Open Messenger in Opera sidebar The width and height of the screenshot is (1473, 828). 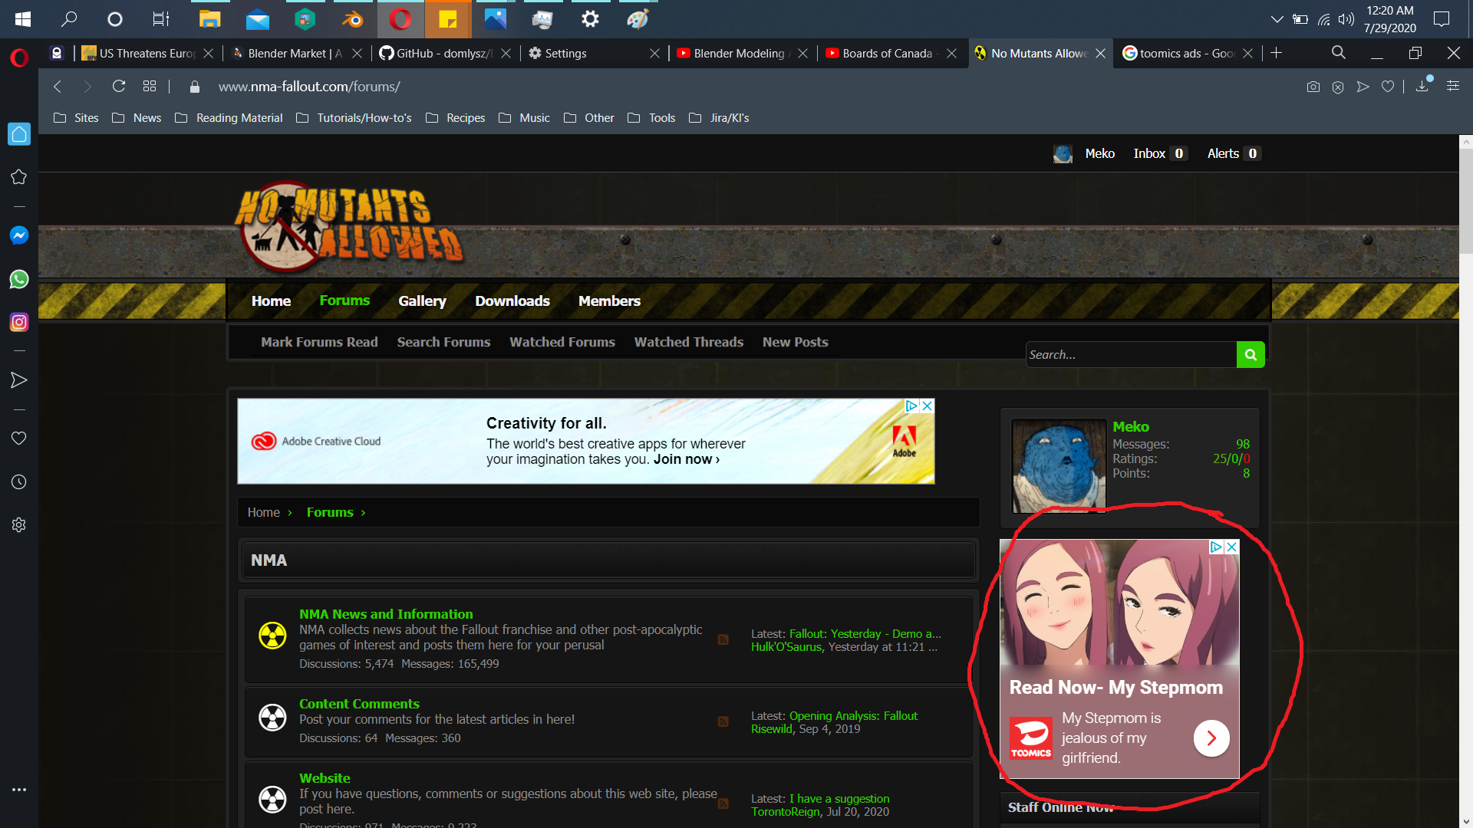coord(19,235)
